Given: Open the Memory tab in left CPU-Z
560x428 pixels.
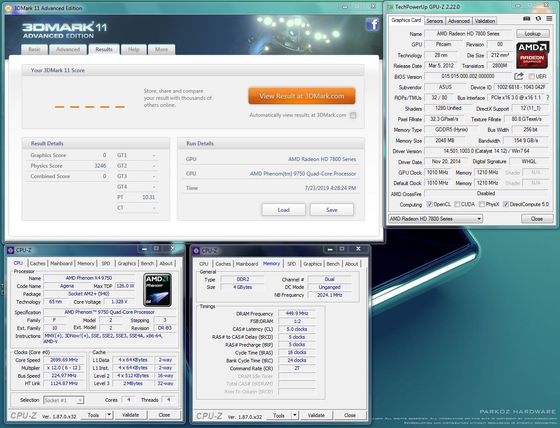Looking at the screenshot, I should pyautogui.click(x=86, y=263).
